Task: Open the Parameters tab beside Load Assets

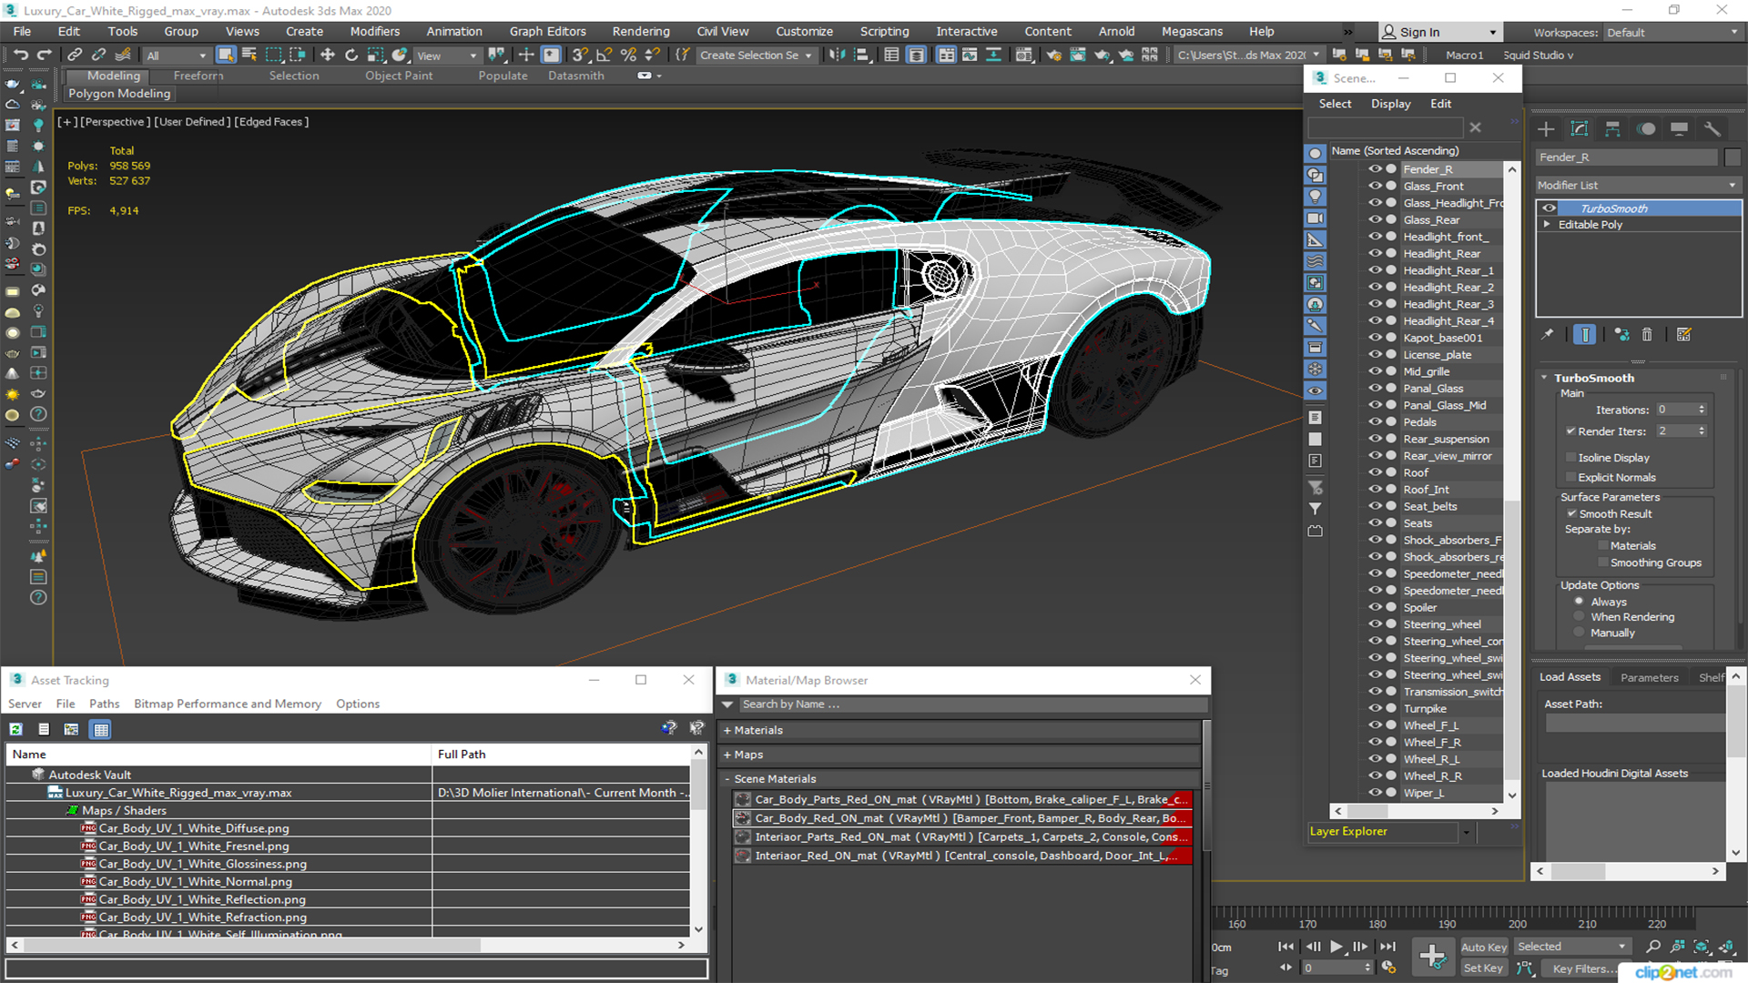Action: 1649,677
